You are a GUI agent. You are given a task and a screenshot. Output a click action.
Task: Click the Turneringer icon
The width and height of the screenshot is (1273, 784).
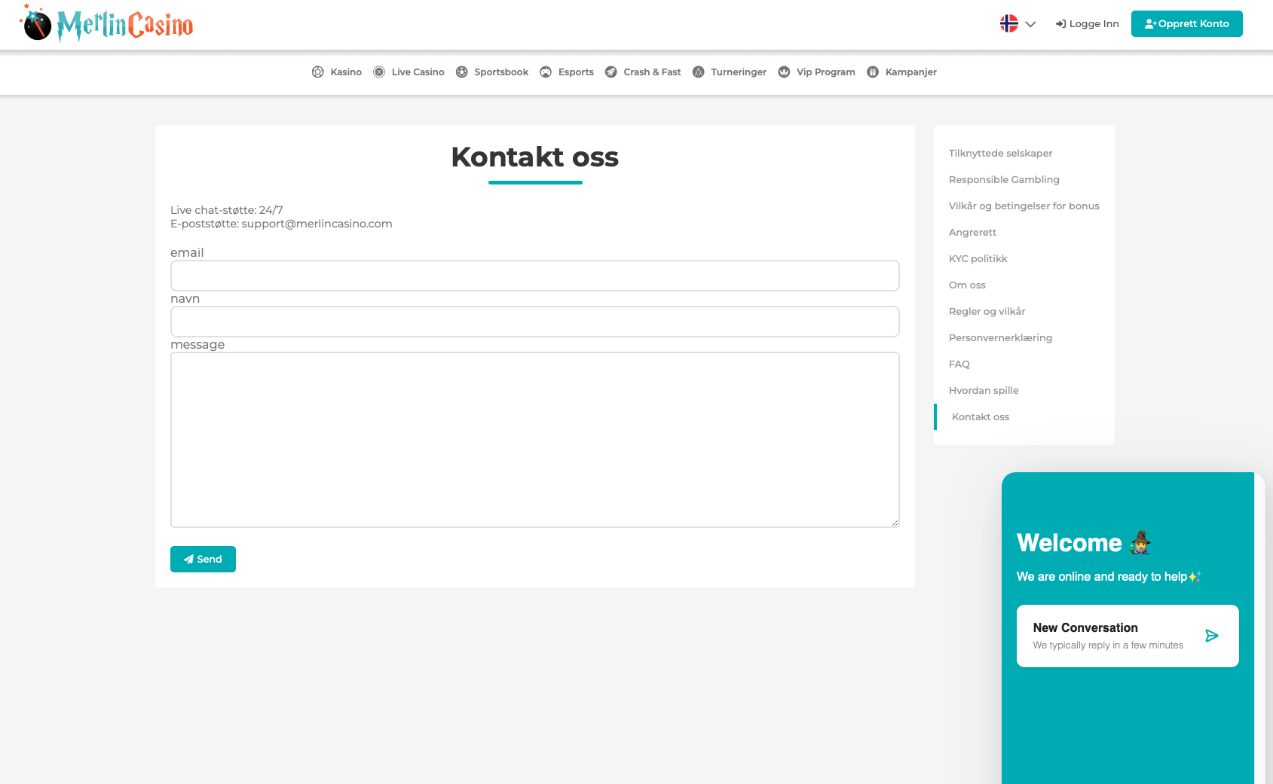coord(699,72)
